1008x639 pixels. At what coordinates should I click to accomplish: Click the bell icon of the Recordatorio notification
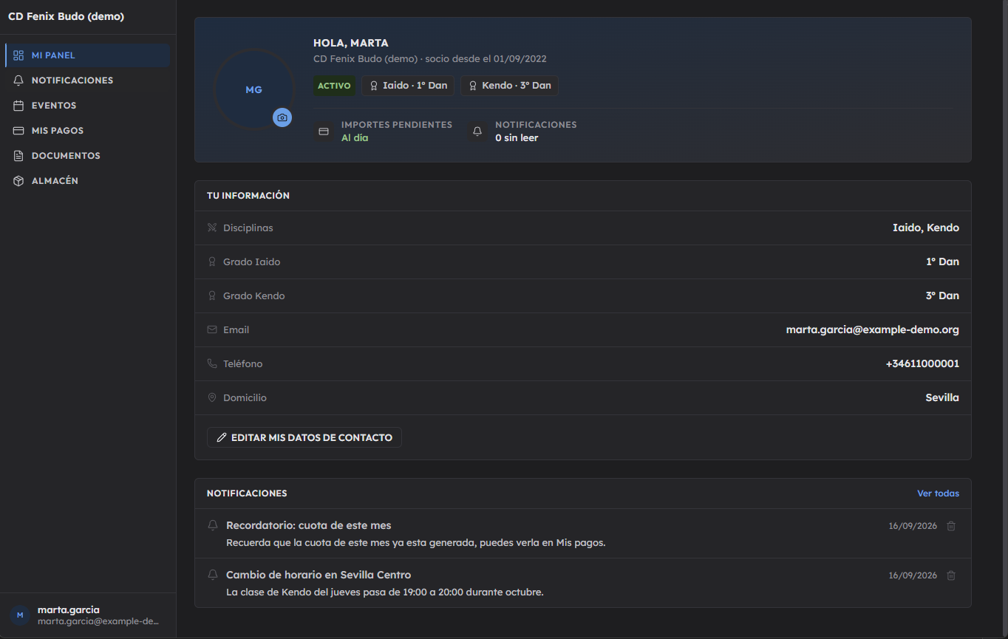[x=213, y=525]
